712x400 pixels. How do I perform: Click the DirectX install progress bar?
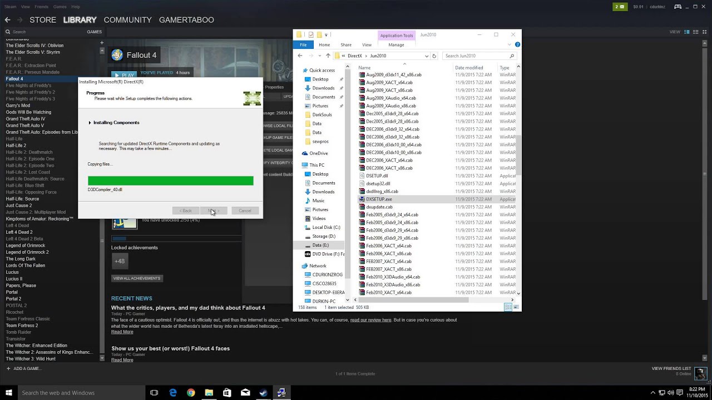170,181
